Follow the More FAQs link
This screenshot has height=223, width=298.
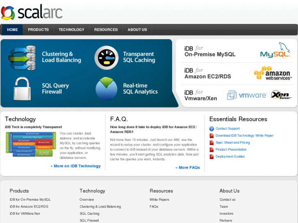[x=188, y=168]
